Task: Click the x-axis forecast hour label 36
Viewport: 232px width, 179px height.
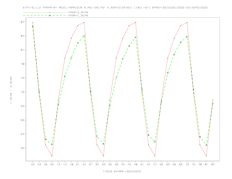Action: [110, 164]
